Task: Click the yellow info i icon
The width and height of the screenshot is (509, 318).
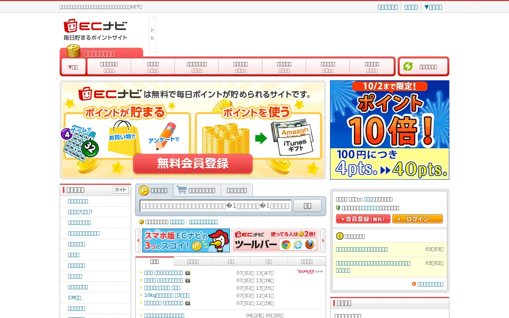Action: pos(340,236)
